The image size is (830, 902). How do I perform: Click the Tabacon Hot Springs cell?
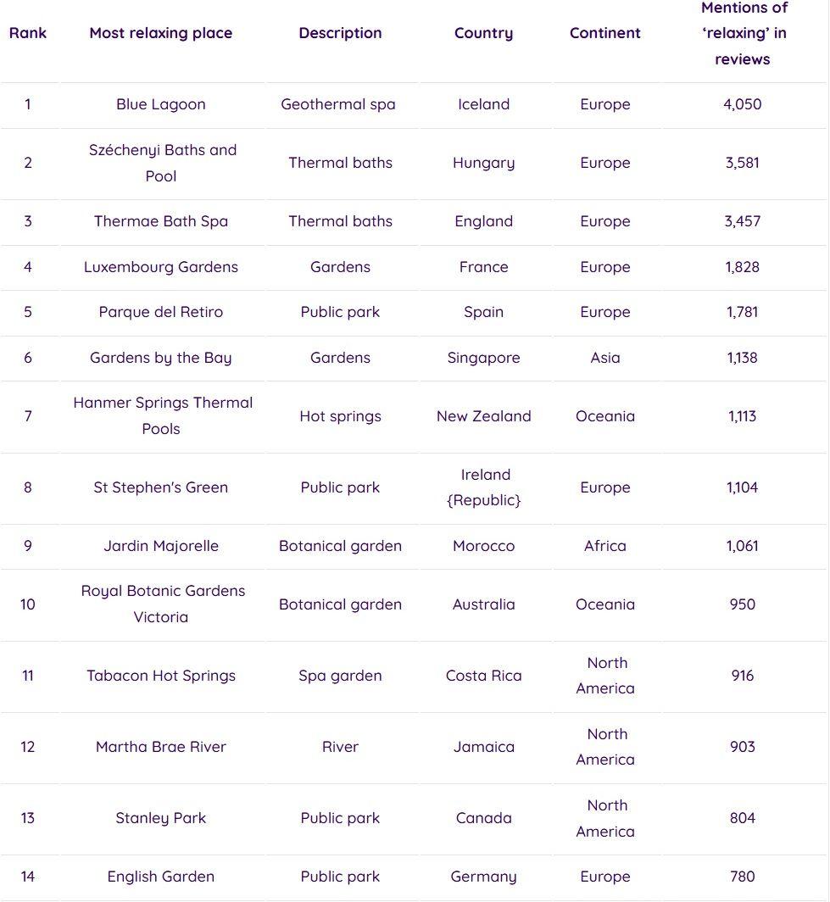161,676
